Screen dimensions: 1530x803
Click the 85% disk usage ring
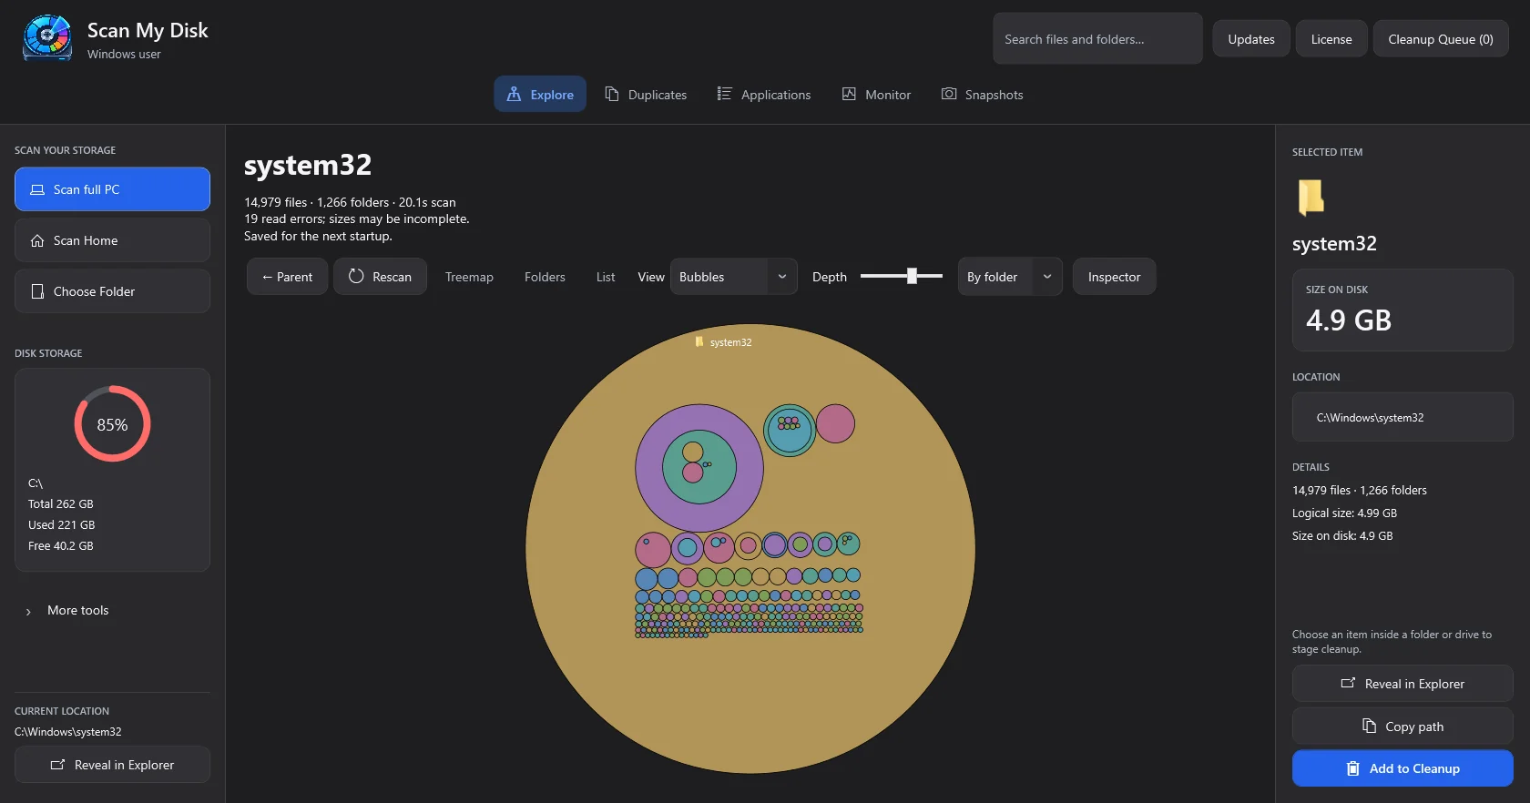pos(112,424)
